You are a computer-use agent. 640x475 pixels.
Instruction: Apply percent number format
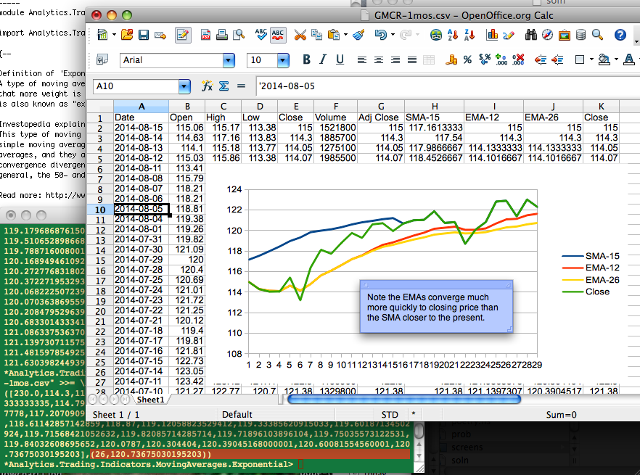point(467,60)
